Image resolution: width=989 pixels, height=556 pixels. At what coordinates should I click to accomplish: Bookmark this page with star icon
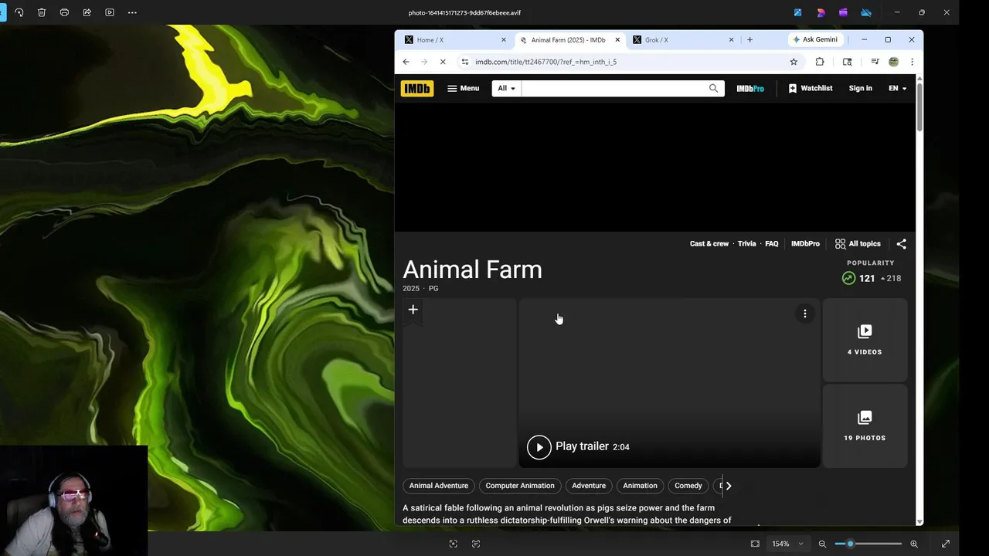794,62
